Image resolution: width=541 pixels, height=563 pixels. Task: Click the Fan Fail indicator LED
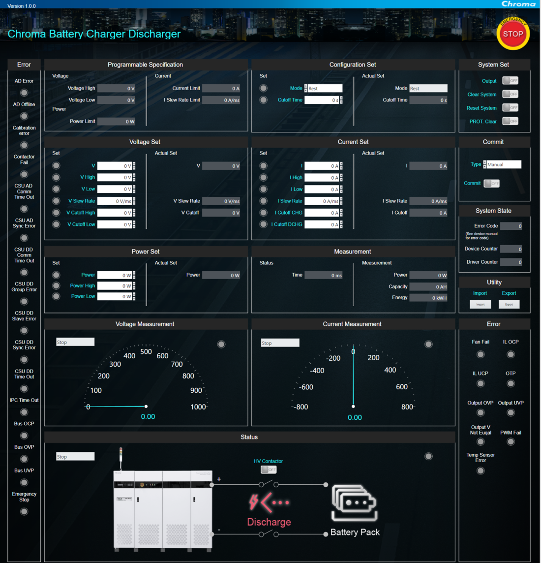click(481, 354)
